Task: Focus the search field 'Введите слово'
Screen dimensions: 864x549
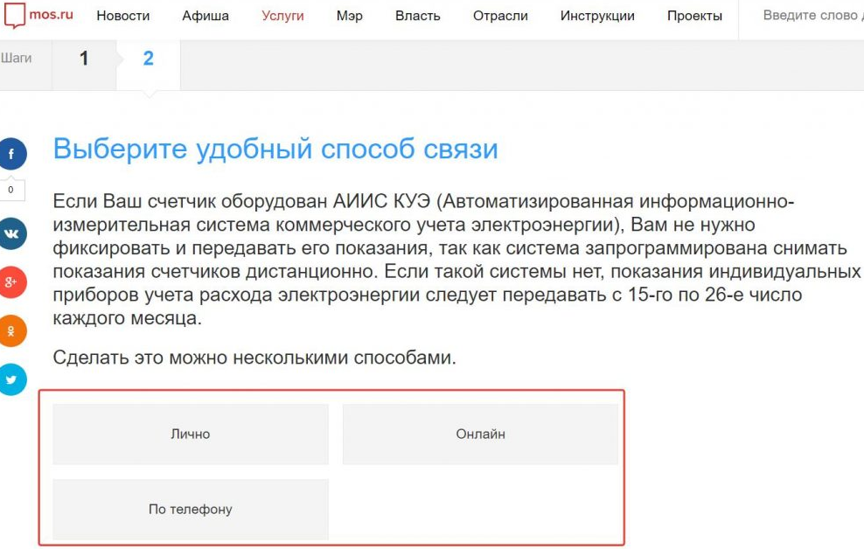Action: [x=809, y=16]
